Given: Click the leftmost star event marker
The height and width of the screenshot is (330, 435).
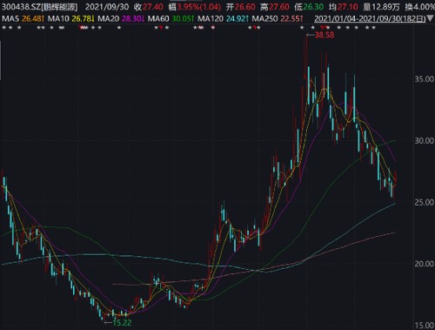Looking at the screenshot, I should tap(3, 28).
